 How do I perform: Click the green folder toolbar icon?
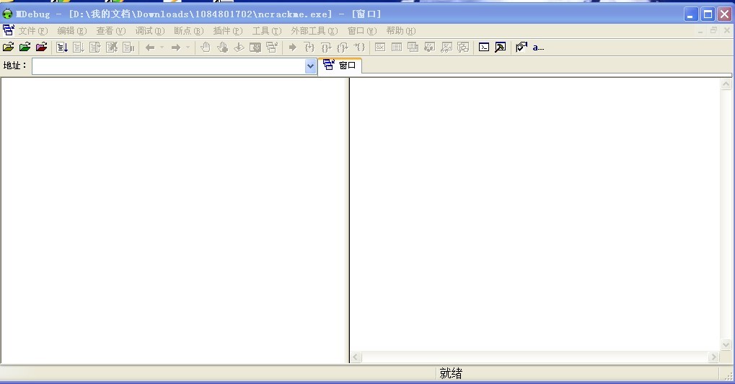(x=25, y=48)
